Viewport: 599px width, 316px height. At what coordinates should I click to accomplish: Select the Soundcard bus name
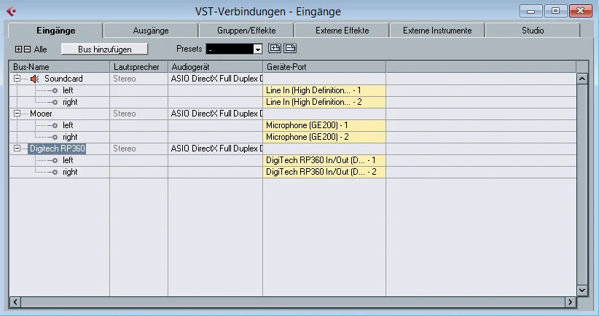(63, 79)
